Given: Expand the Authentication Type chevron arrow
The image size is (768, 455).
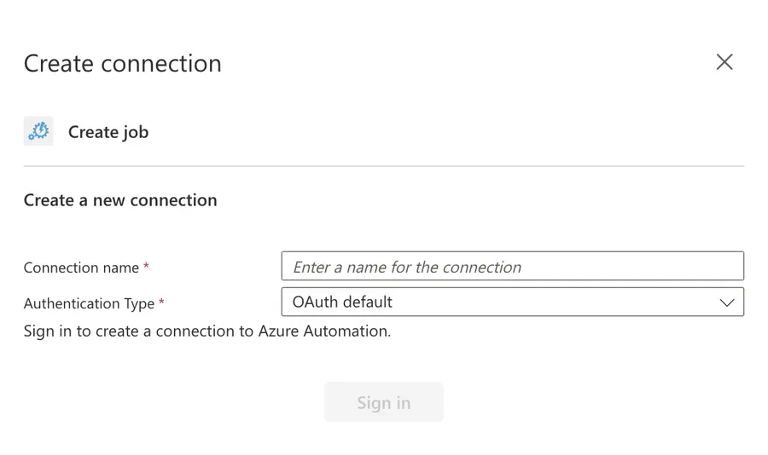Looking at the screenshot, I should (x=727, y=302).
